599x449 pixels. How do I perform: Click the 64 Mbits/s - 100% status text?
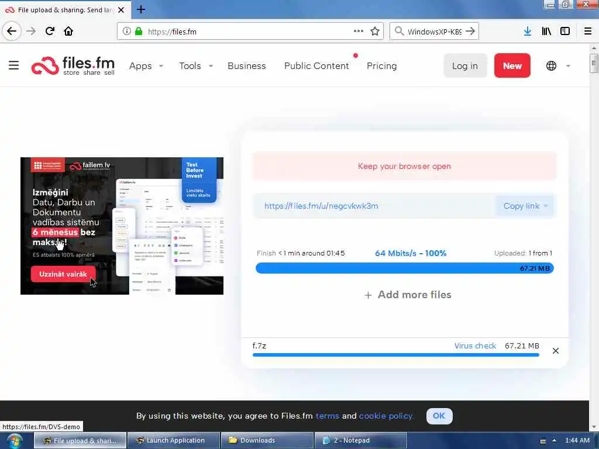coord(410,253)
